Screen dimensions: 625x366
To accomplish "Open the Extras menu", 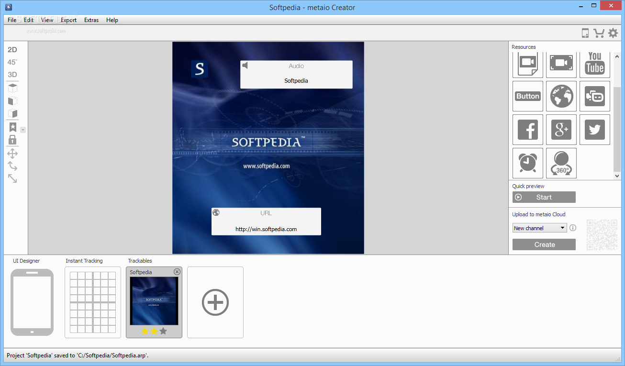I will [x=91, y=20].
